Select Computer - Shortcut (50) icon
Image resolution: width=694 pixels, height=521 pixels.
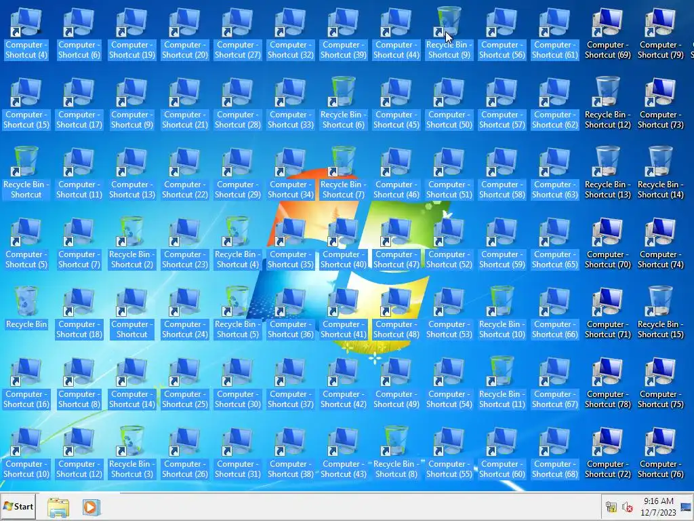click(449, 104)
